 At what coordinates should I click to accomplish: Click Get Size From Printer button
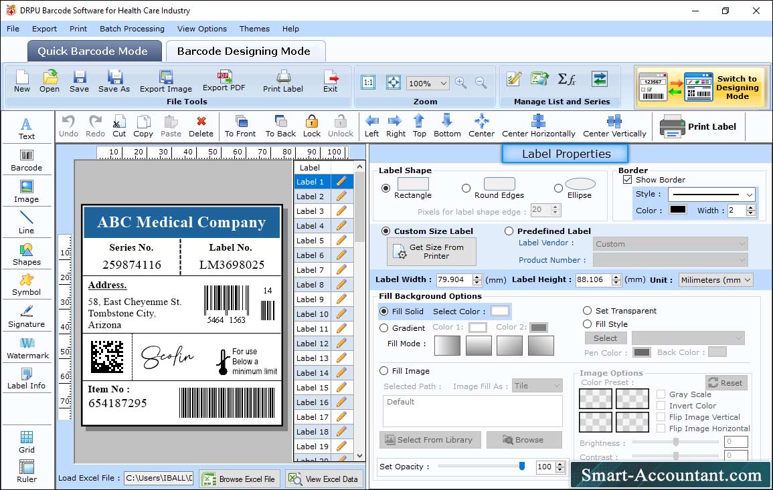432,251
